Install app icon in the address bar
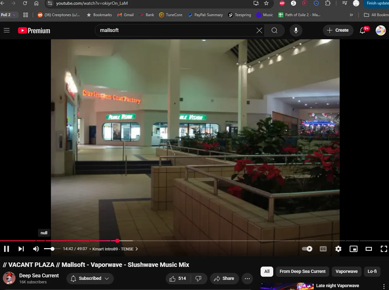 (x=256, y=3)
